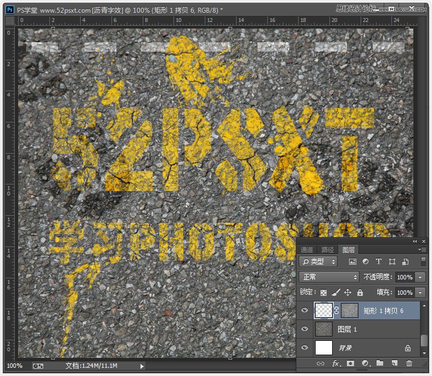The image size is (432, 376).
Task: Lock image pixels brush icon
Action: 335,292
